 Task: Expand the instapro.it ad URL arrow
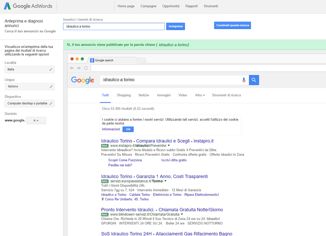click(169, 145)
